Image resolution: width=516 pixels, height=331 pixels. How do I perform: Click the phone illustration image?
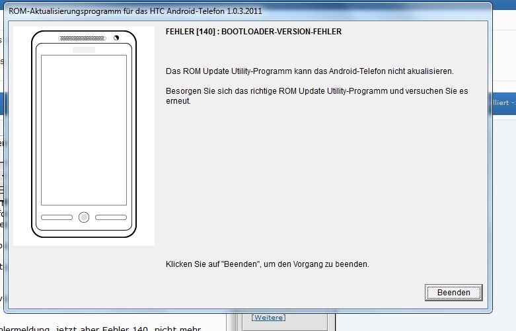84,136
